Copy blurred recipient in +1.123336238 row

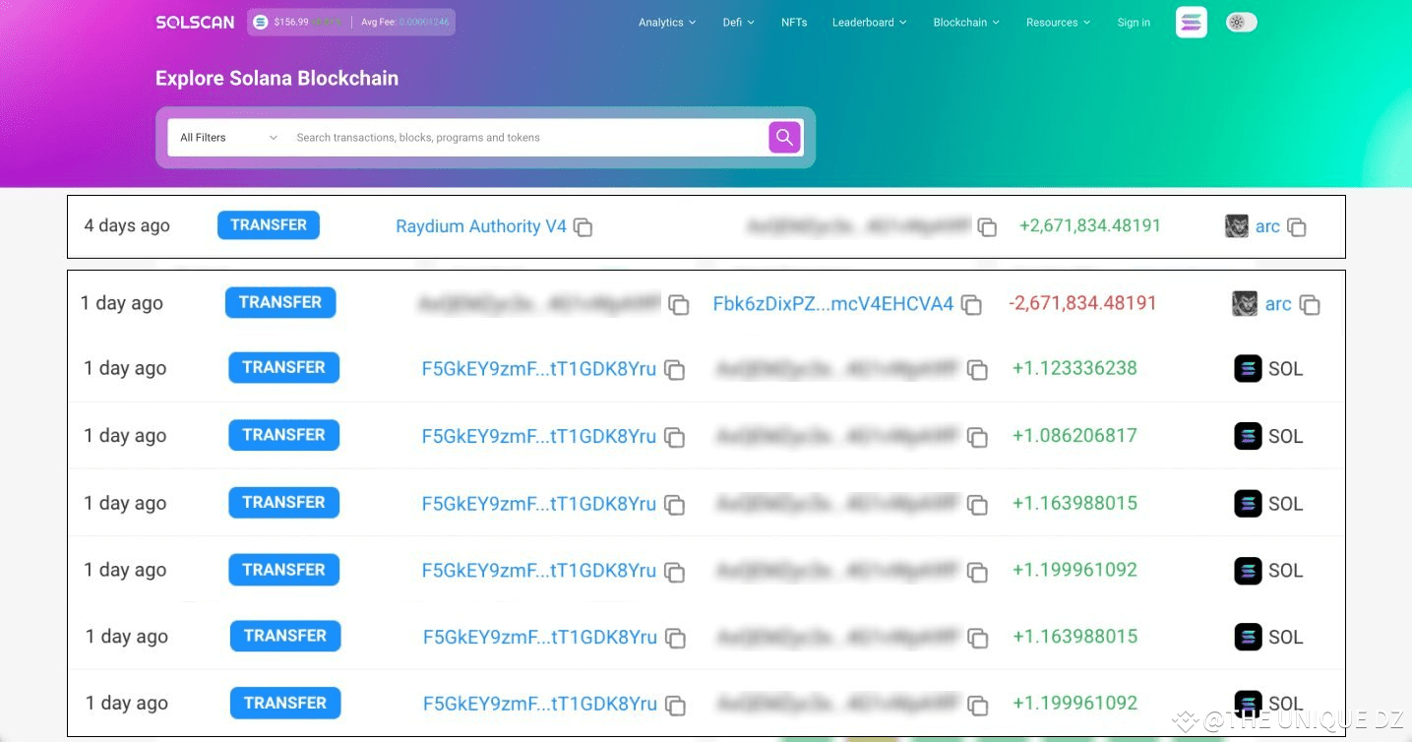tap(977, 370)
